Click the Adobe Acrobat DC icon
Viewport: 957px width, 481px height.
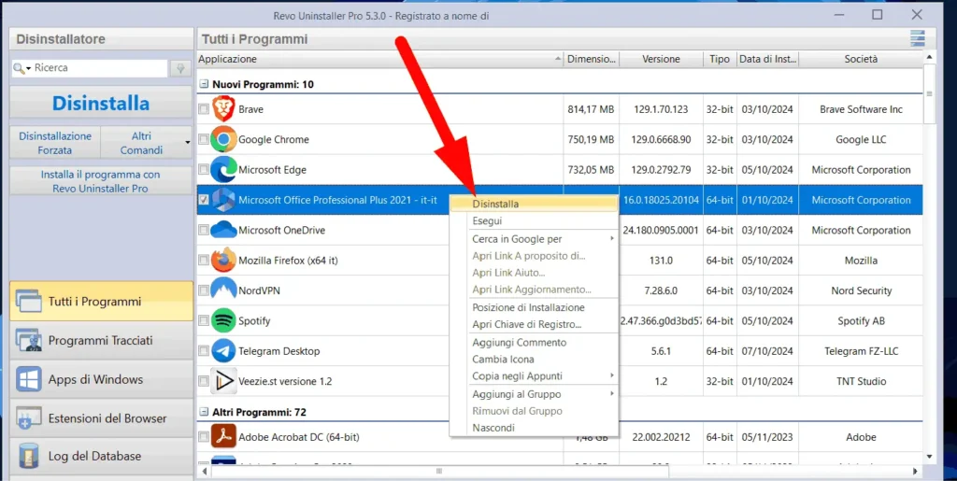tap(223, 437)
